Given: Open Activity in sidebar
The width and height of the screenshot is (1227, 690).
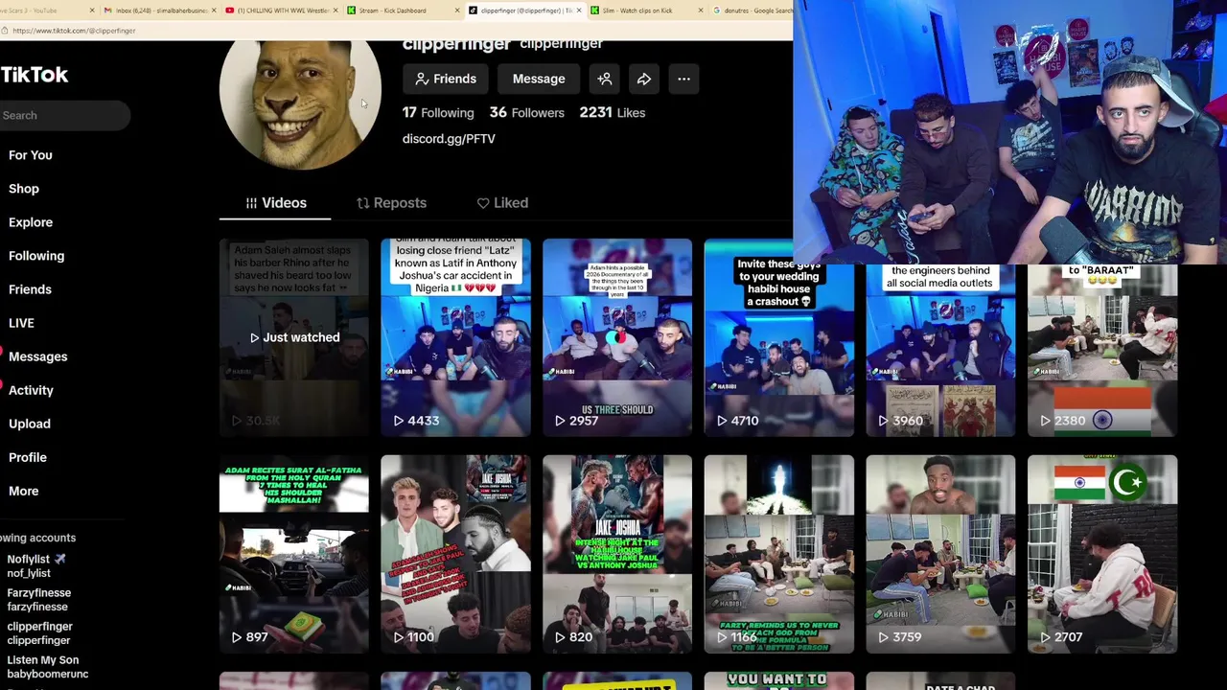Looking at the screenshot, I should (x=31, y=390).
